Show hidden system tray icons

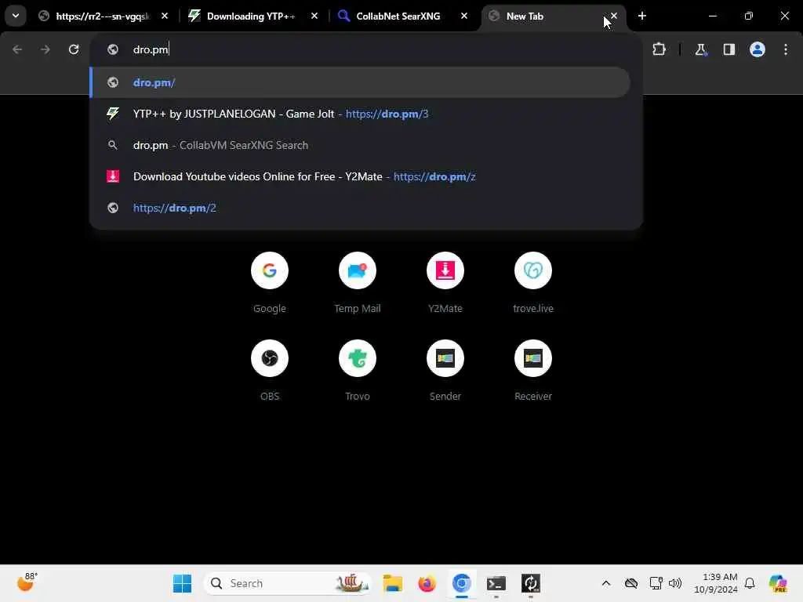tap(606, 583)
